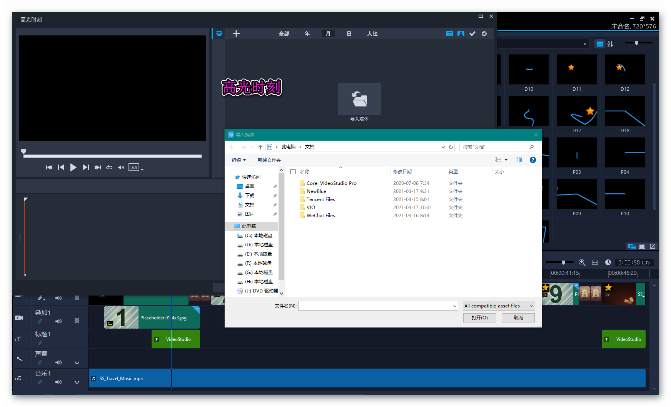Mute the 音乐1 music track
This screenshot has width=671, height=407.
tap(58, 382)
